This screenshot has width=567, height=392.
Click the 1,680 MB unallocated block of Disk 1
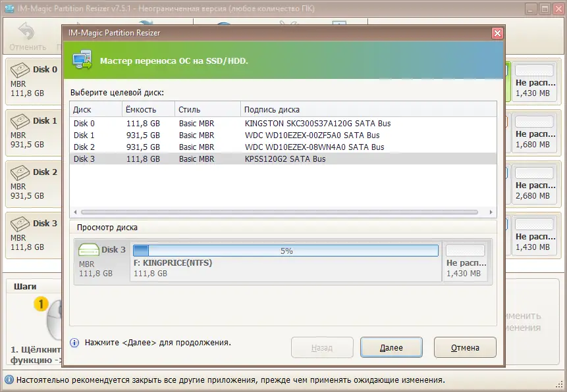535,133
